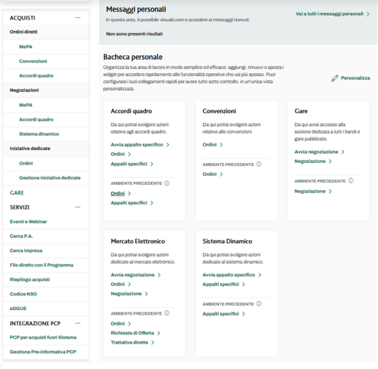Select Convenzioni under Ordini diretti
The height and width of the screenshot is (369, 378).
click(33, 61)
